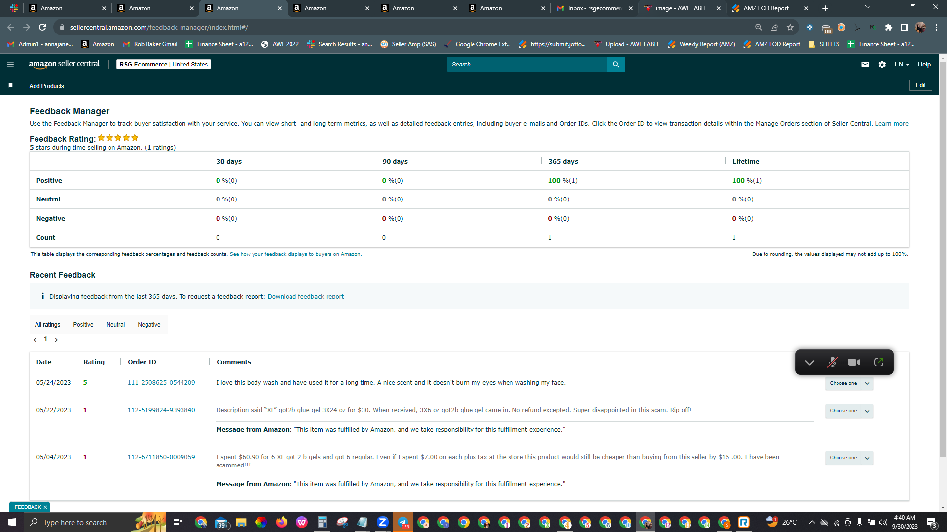947x532 pixels.
Task: Click the bookmark flag icon beside Add Products
Action: pyautogui.click(x=10, y=86)
